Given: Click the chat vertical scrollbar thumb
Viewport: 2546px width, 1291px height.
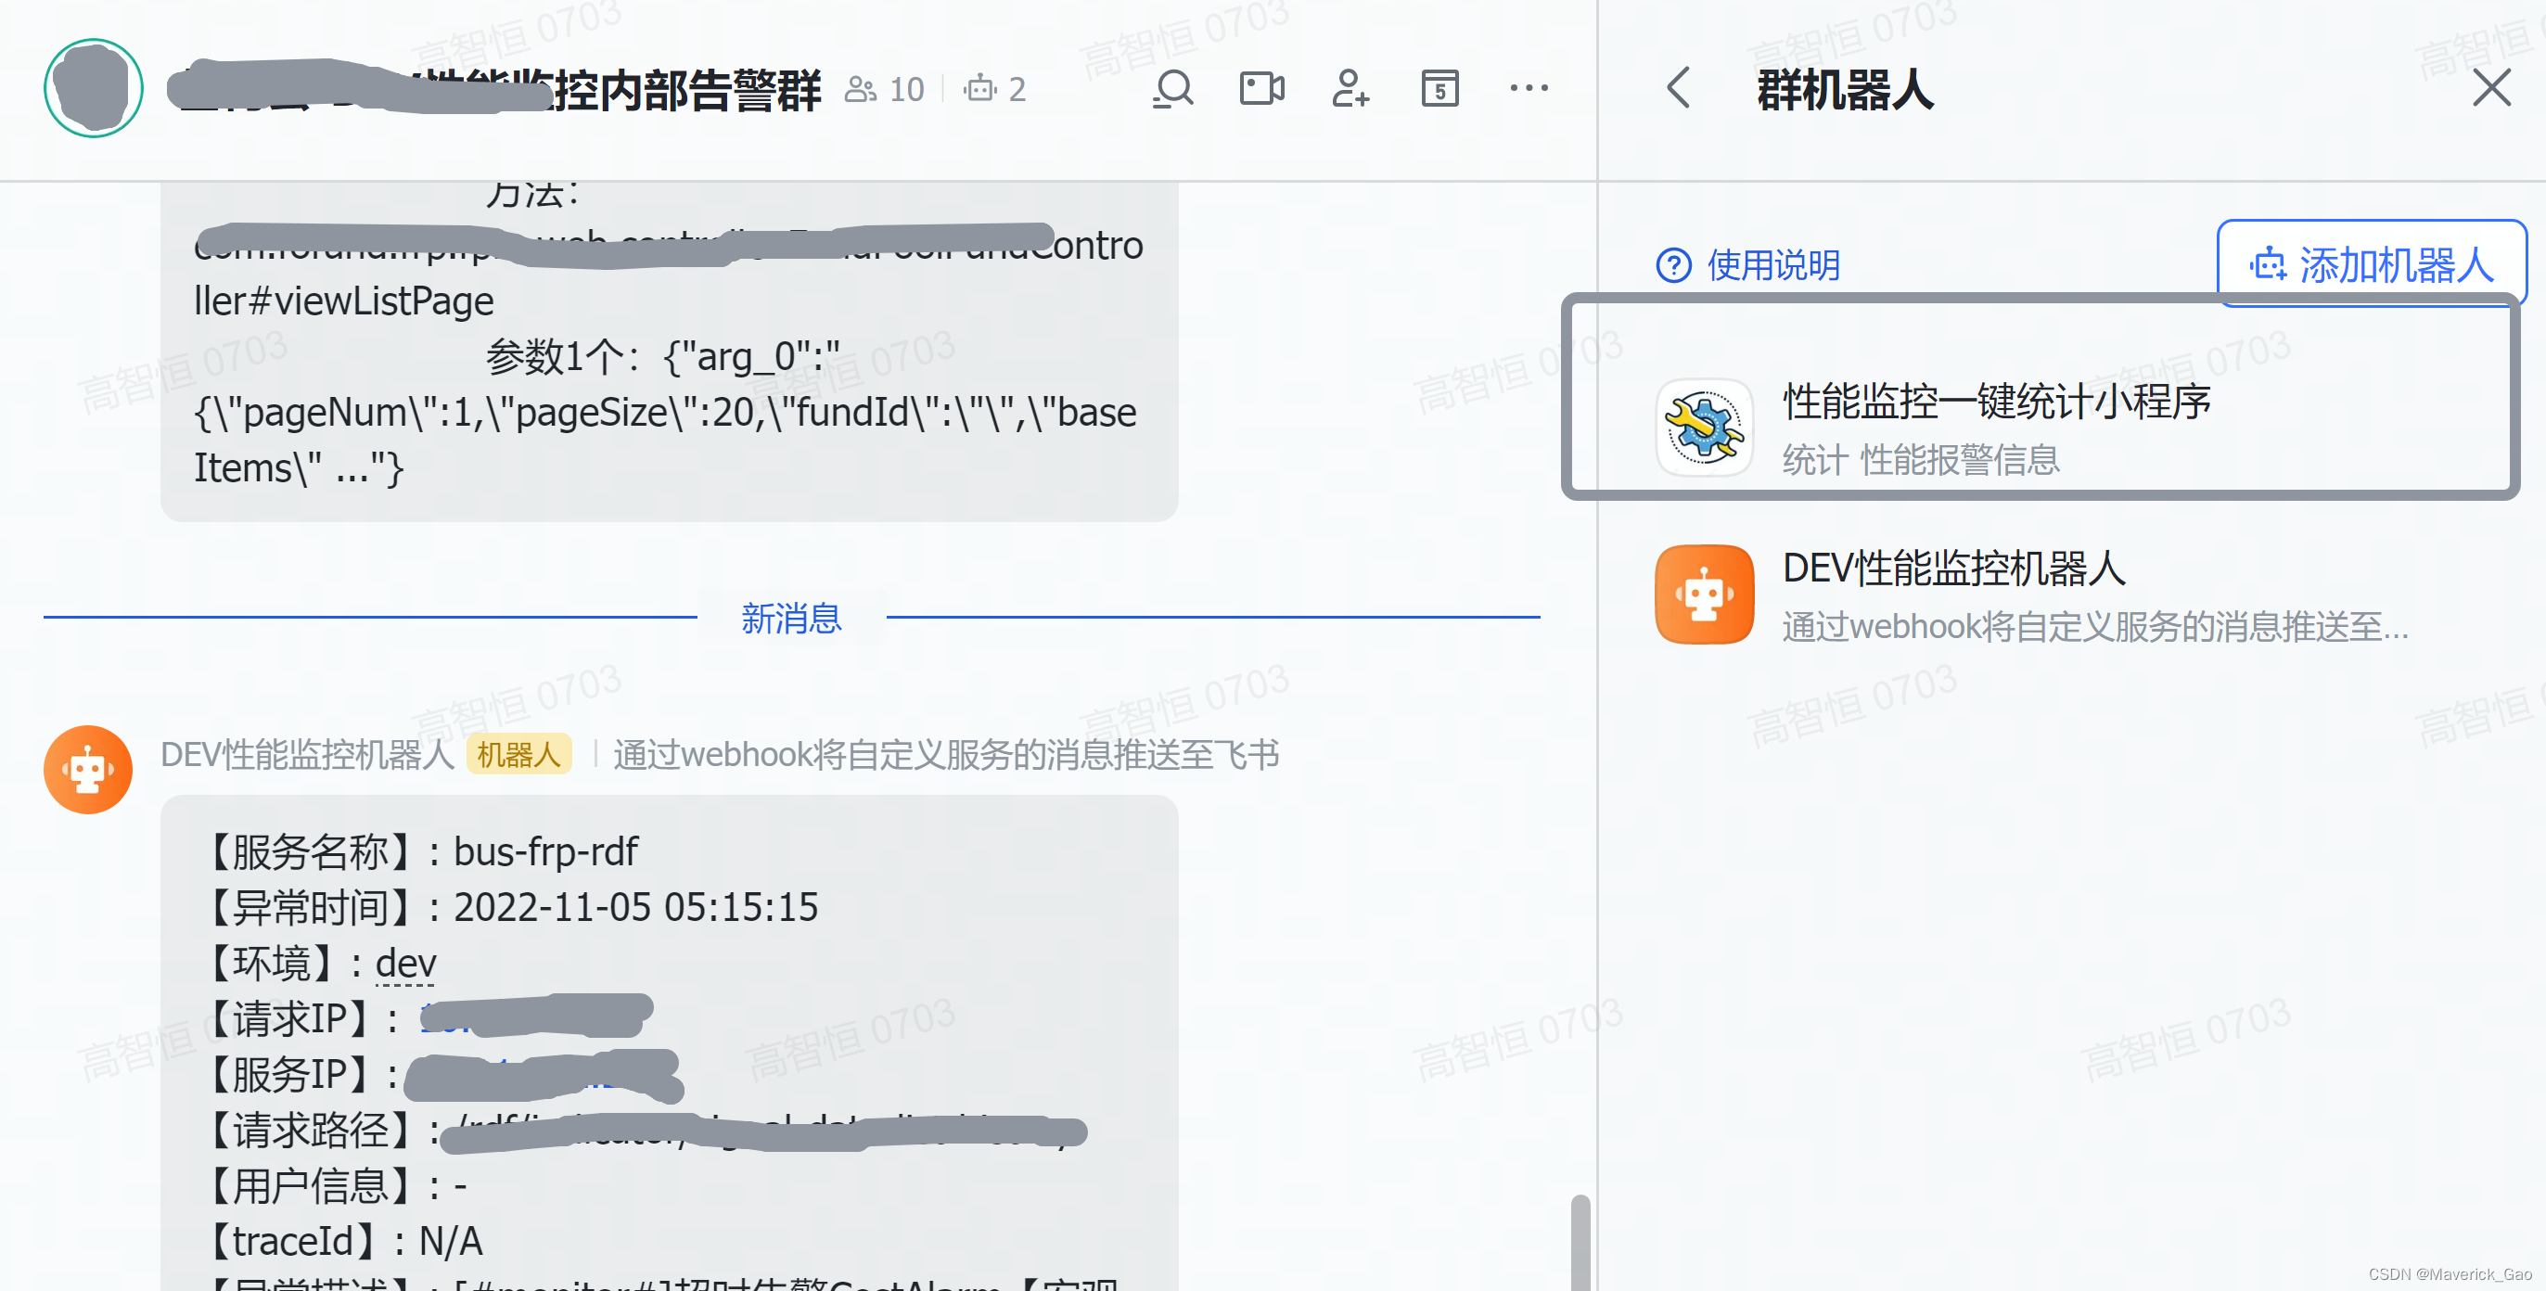Looking at the screenshot, I should click(x=1580, y=1242).
